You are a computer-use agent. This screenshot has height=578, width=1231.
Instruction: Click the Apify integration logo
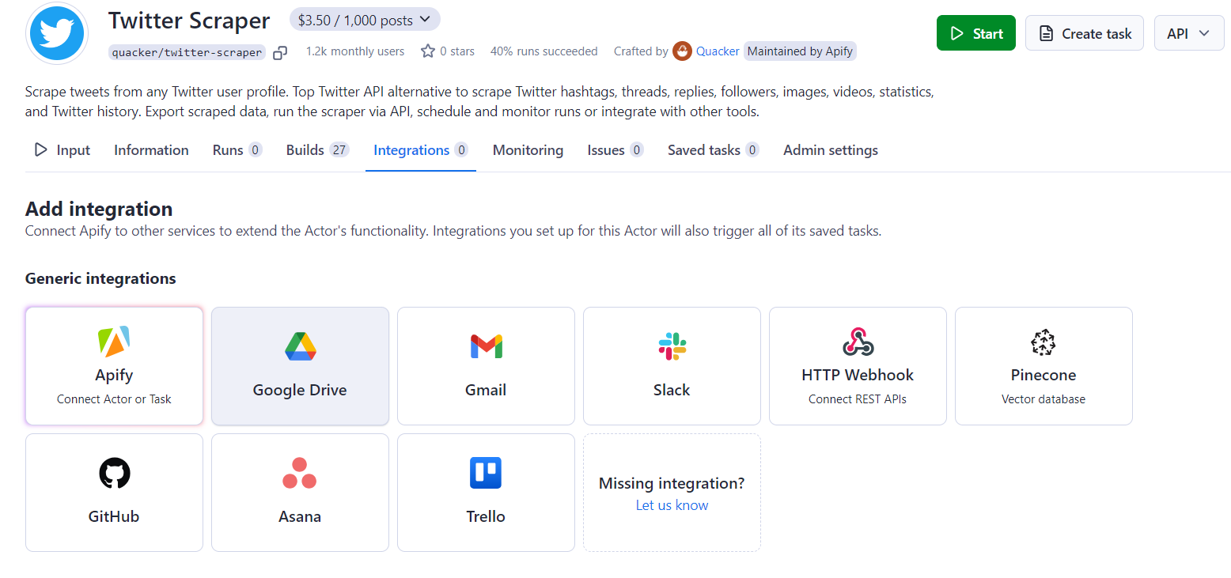[x=114, y=342]
